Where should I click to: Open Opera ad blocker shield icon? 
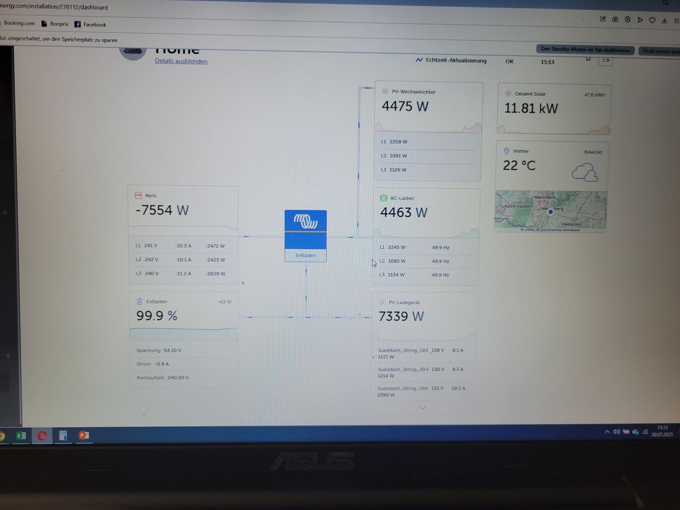pyautogui.click(x=628, y=19)
